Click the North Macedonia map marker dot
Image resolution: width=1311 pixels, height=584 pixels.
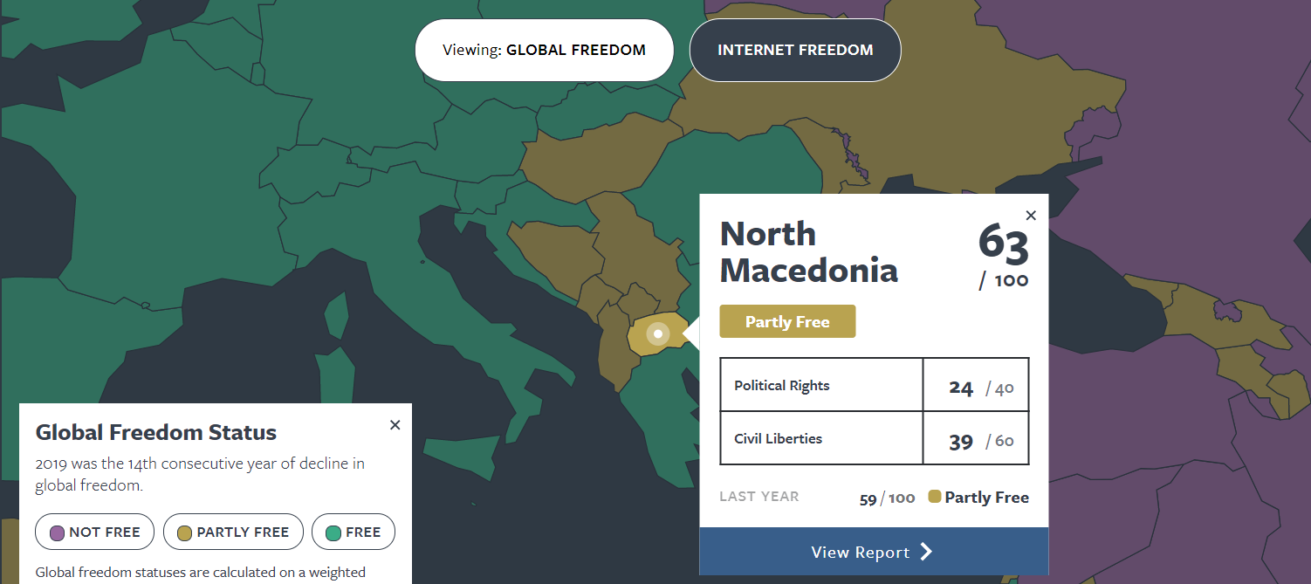(x=658, y=333)
